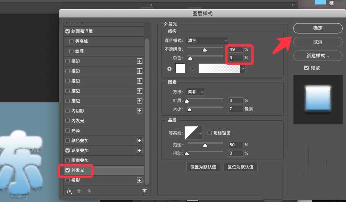Move effect down with the down arrow icon

pyautogui.click(x=89, y=191)
